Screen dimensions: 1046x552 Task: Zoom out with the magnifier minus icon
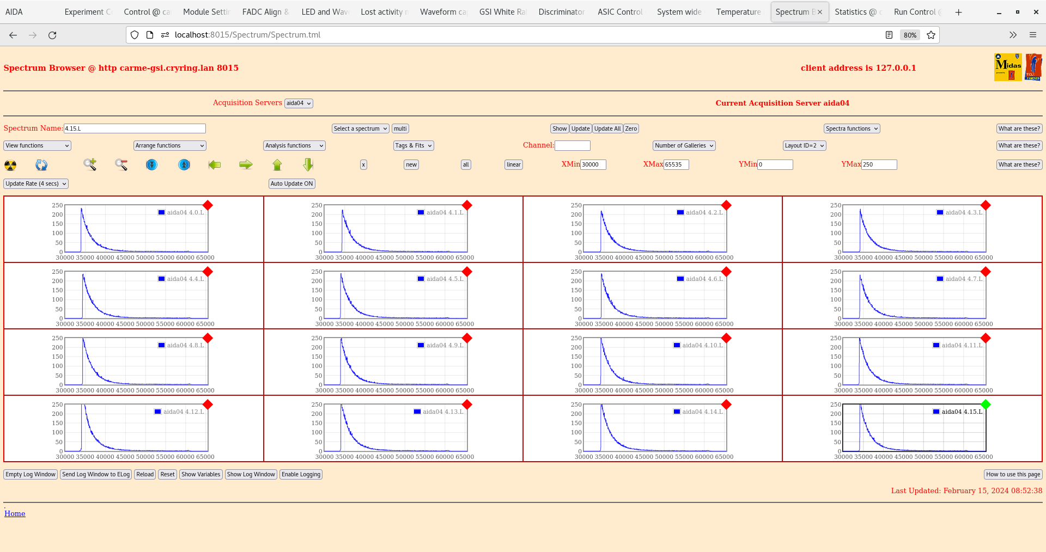point(121,164)
